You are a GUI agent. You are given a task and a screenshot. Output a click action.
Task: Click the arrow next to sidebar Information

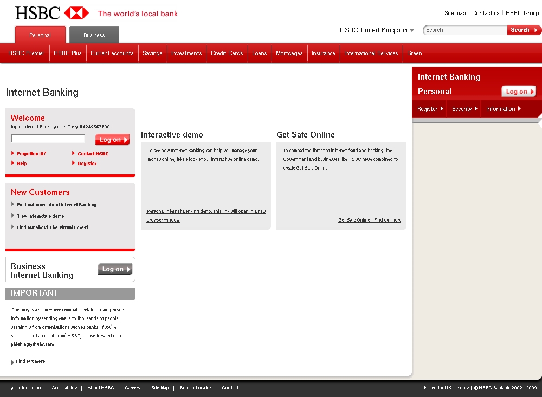pyautogui.click(x=519, y=109)
